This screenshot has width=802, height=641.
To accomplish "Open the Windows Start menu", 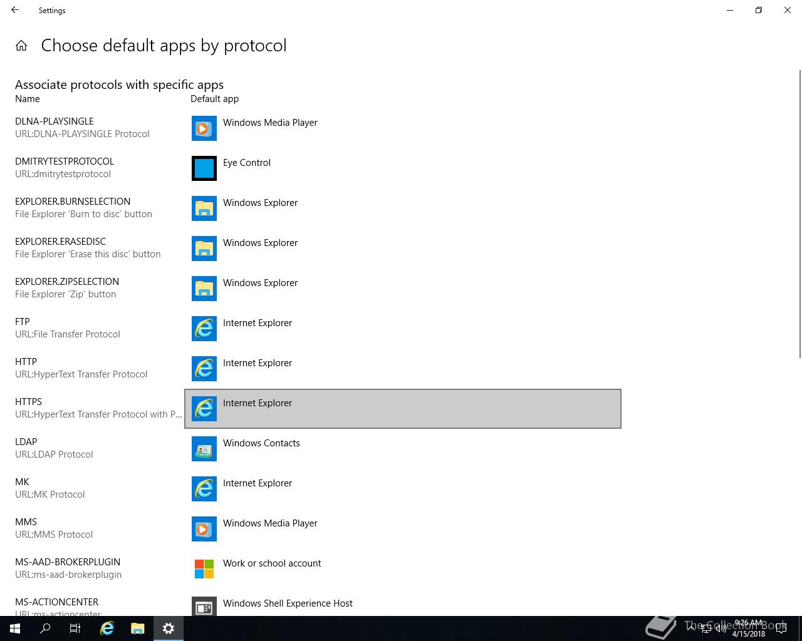I will [x=15, y=628].
